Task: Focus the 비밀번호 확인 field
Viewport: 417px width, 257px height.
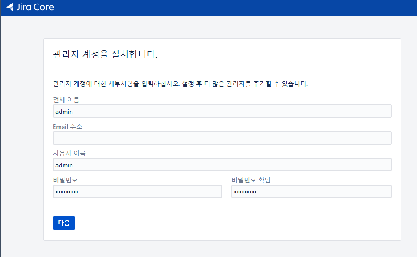Action: [x=311, y=191]
